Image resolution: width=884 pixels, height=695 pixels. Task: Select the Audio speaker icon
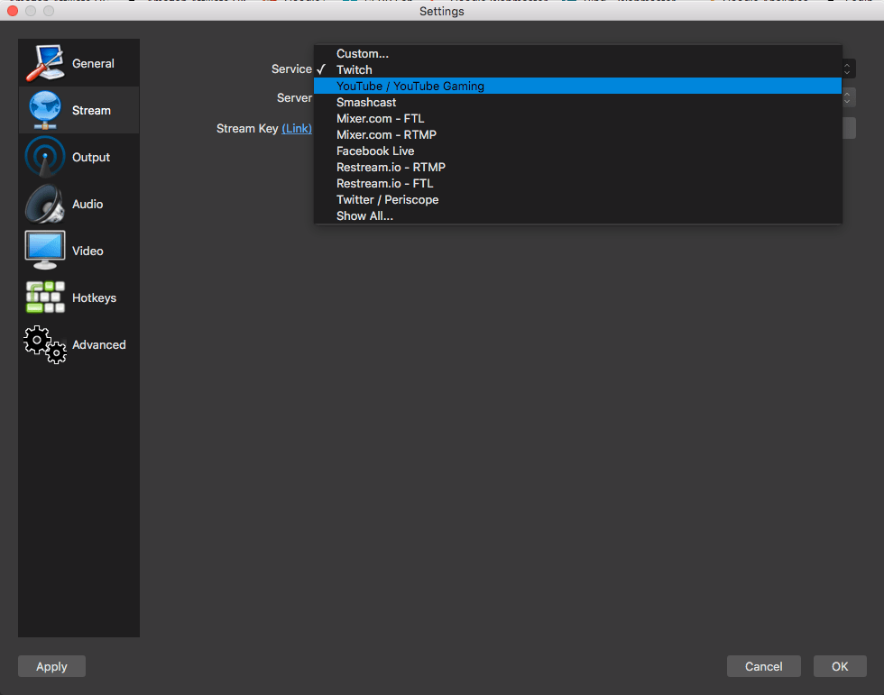tap(45, 204)
